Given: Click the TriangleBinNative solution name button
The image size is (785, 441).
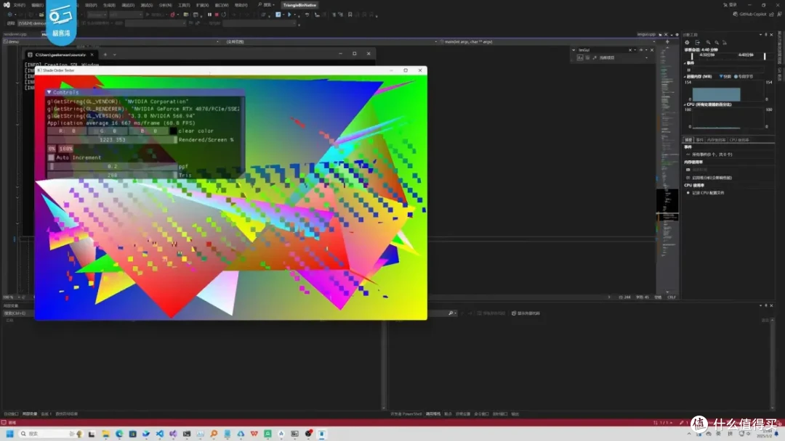Looking at the screenshot, I should 299,5.
